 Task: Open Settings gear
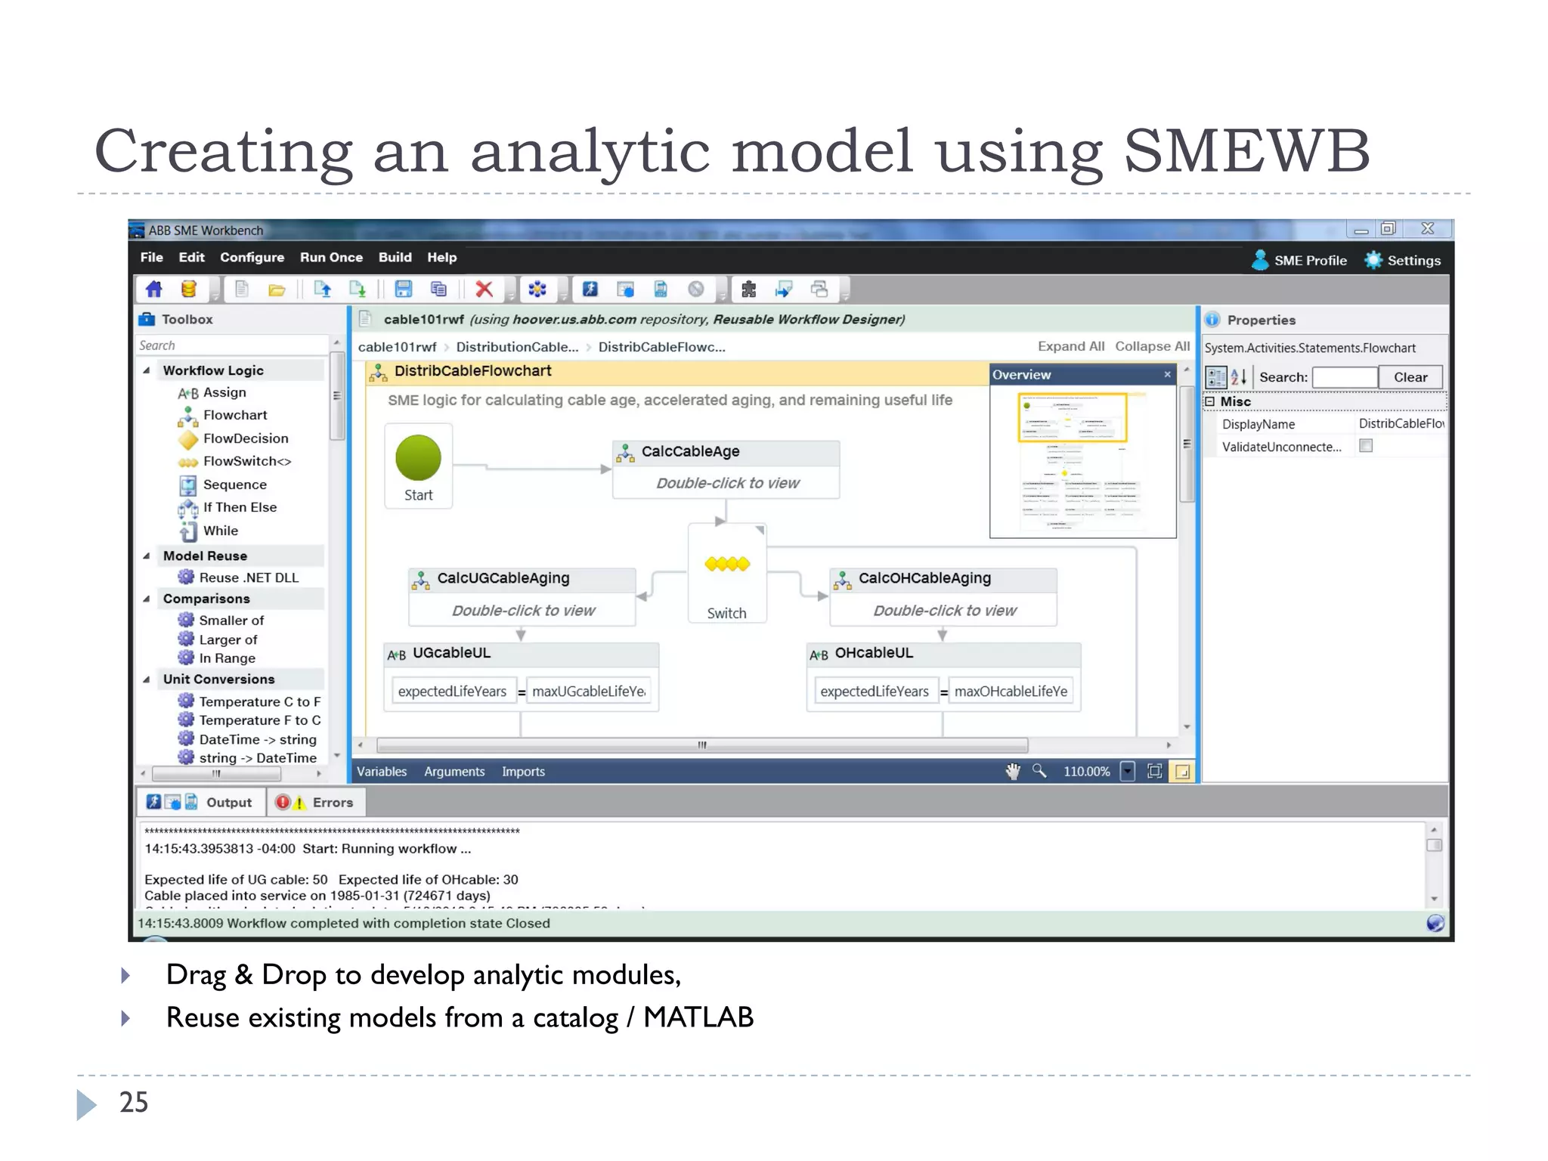1373,260
